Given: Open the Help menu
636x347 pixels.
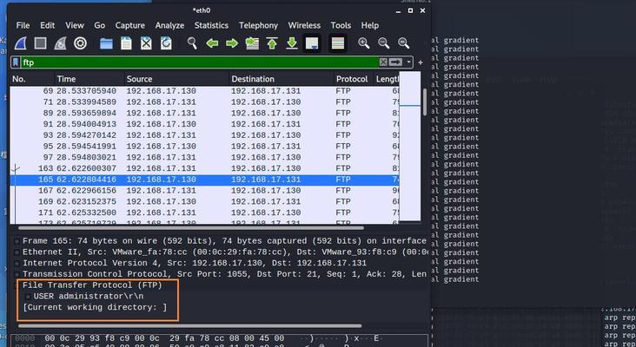Looking at the screenshot, I should coord(370,25).
